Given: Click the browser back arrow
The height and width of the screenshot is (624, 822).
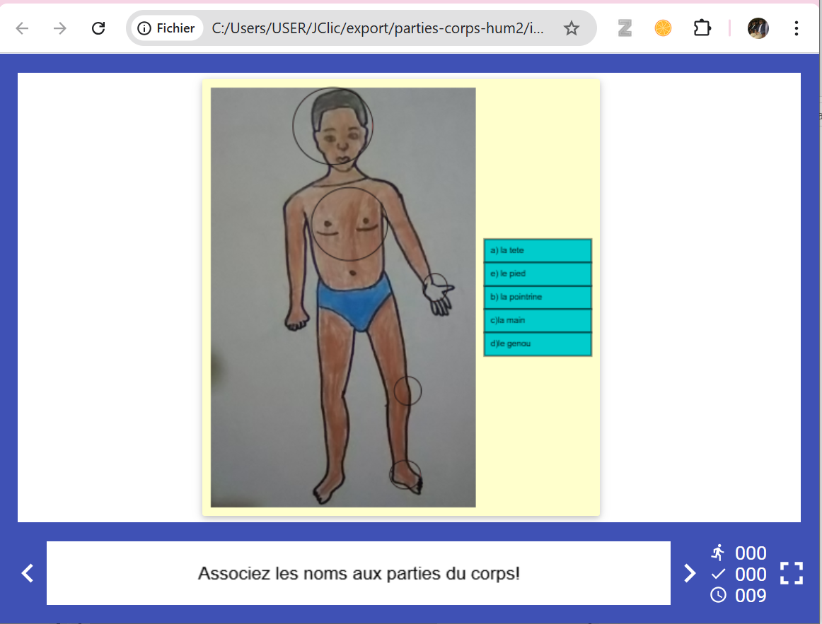Looking at the screenshot, I should click(x=23, y=28).
